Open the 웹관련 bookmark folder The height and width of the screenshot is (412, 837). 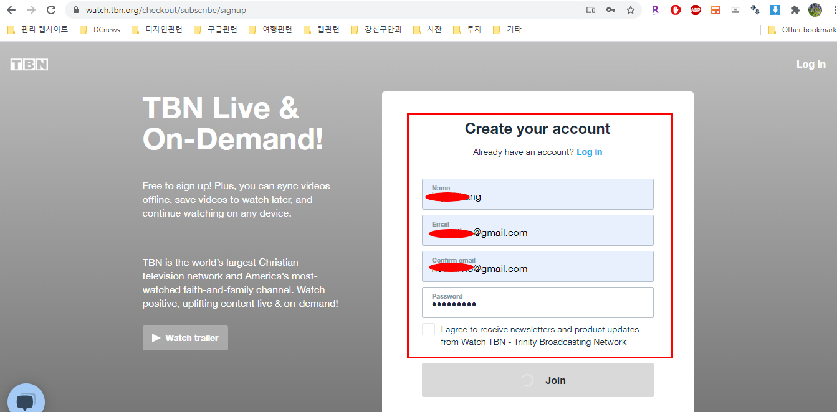(322, 29)
